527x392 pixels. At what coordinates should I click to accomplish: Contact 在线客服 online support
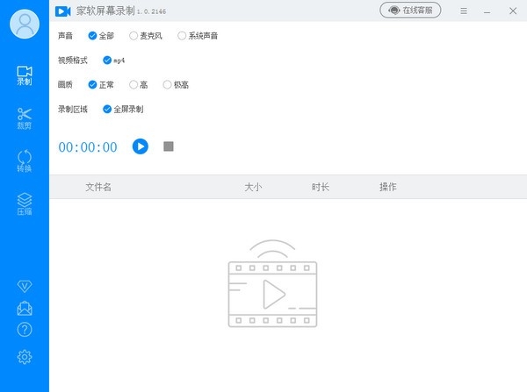pos(411,11)
